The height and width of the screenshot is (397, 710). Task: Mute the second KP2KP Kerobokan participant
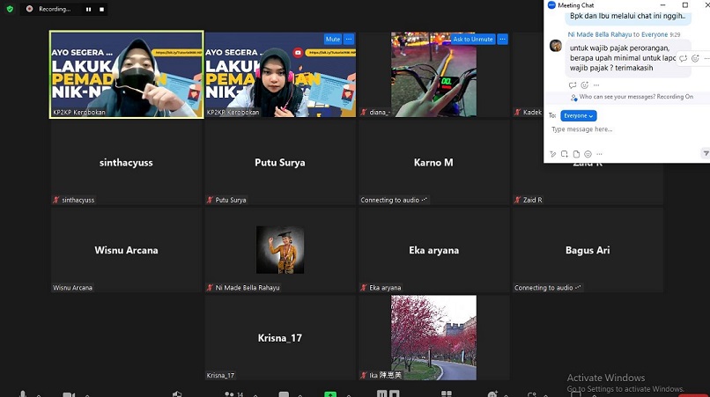click(332, 40)
